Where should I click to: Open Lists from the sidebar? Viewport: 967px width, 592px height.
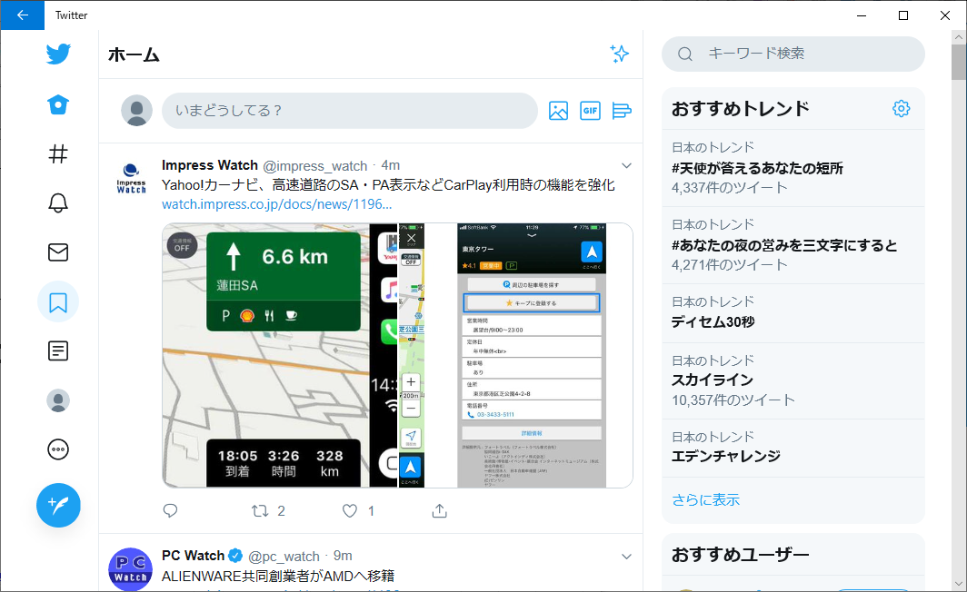tap(57, 350)
